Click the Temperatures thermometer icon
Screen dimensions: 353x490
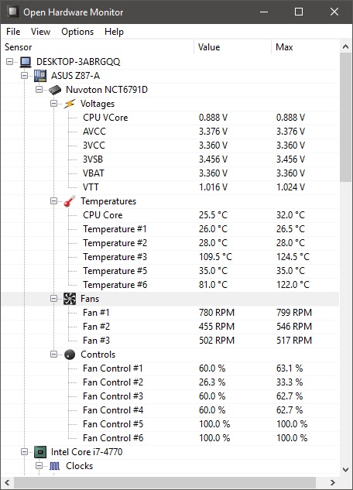coord(70,201)
